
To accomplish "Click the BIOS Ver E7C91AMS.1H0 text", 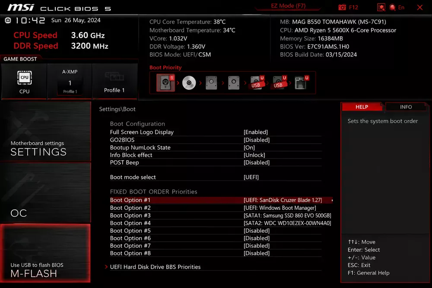I will point(314,47).
